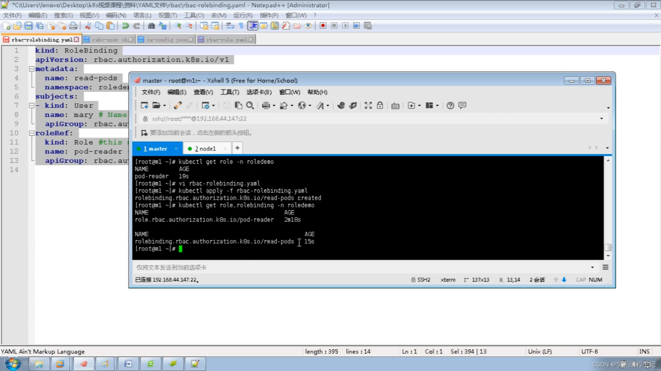Open Notepad++ 插件(P) menu
This screenshot has height=371, width=661.
(269, 15)
